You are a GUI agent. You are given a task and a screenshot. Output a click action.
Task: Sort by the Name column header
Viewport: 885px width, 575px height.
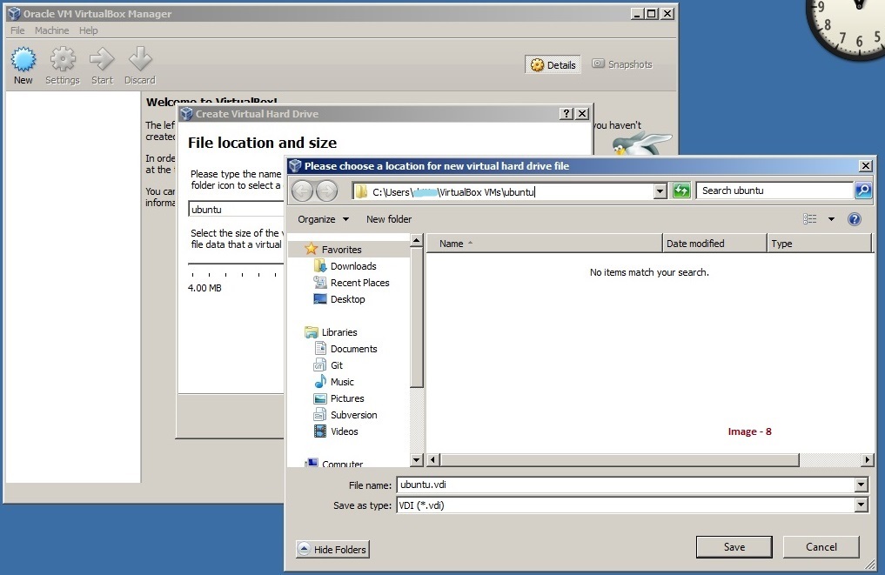pos(544,244)
